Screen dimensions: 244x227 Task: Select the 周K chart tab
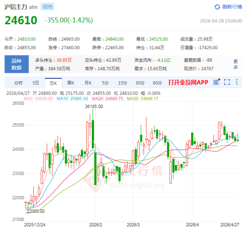click(x=71, y=83)
